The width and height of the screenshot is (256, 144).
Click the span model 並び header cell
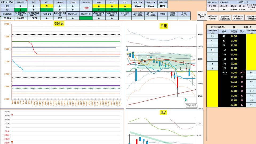pyautogui.click(x=125, y=14)
